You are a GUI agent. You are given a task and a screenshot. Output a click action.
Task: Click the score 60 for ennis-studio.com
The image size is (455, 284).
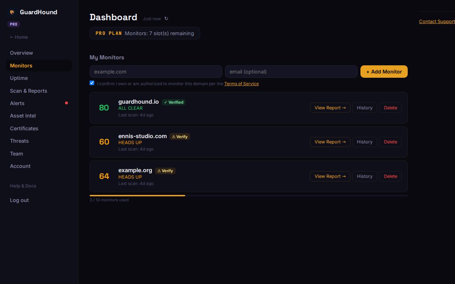point(104,142)
